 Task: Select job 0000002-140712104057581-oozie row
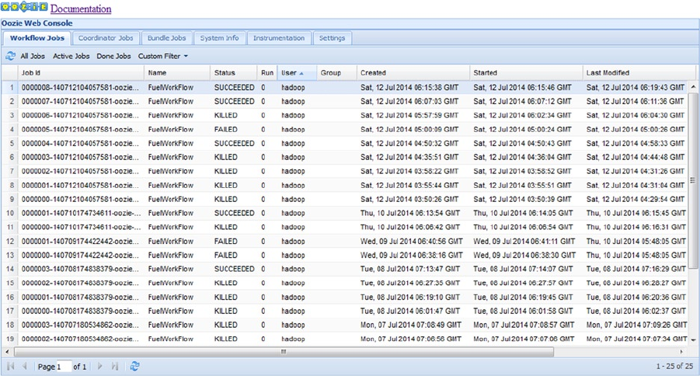[345, 171]
